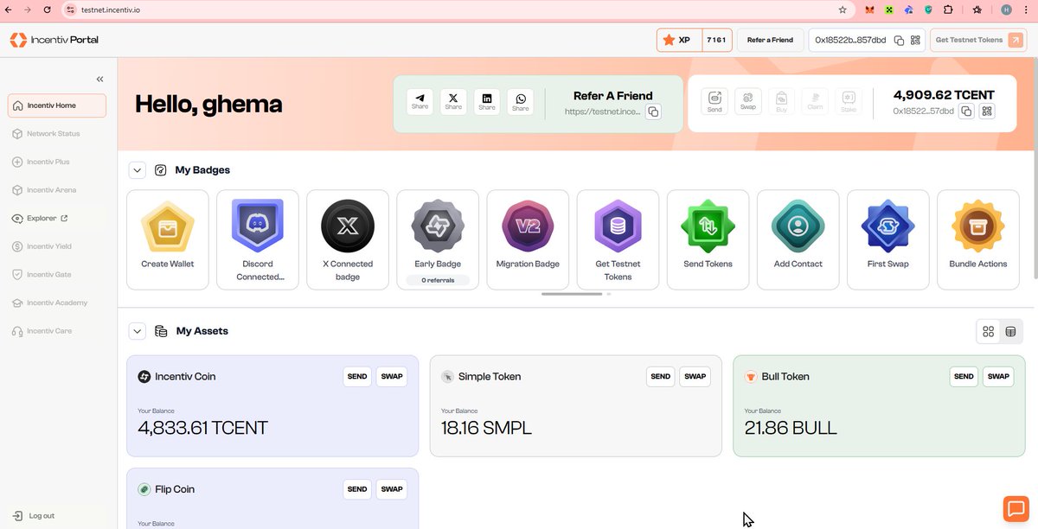Share via WhatsApp icon
This screenshot has width=1038, height=529.
(x=521, y=102)
